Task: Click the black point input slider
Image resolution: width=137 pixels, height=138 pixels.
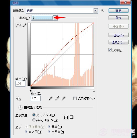Action: pos(30,91)
